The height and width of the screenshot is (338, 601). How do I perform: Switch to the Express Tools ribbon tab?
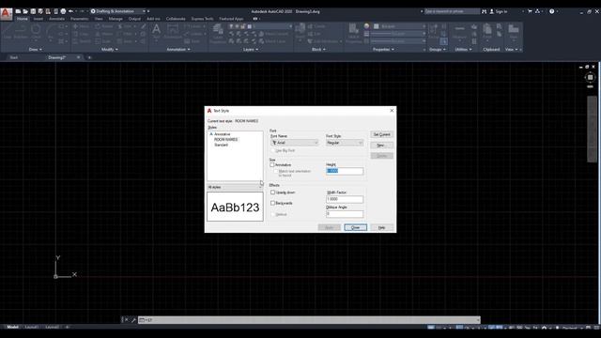202,19
